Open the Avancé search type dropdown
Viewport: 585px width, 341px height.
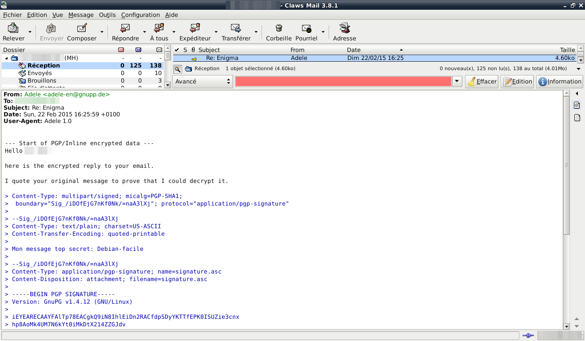[203, 82]
